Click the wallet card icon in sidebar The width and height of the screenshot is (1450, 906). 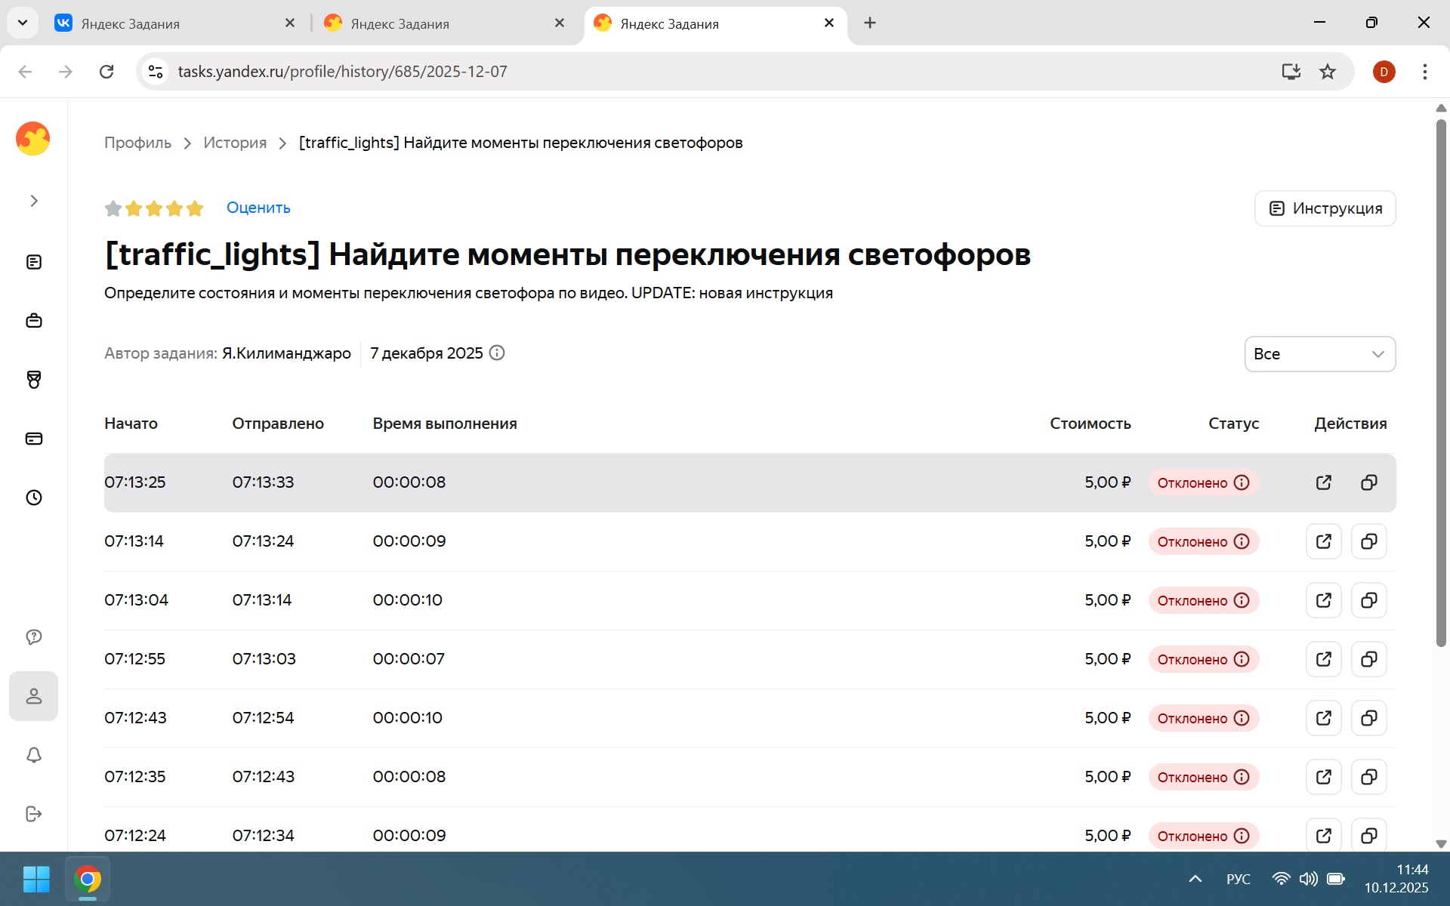pyautogui.click(x=34, y=439)
